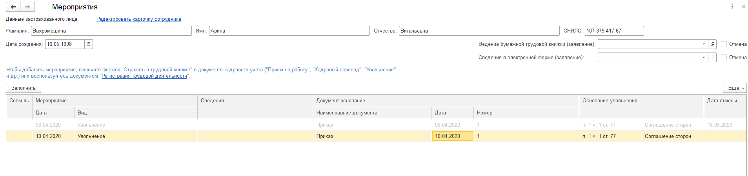Click paper work book application input field

click(x=649, y=44)
